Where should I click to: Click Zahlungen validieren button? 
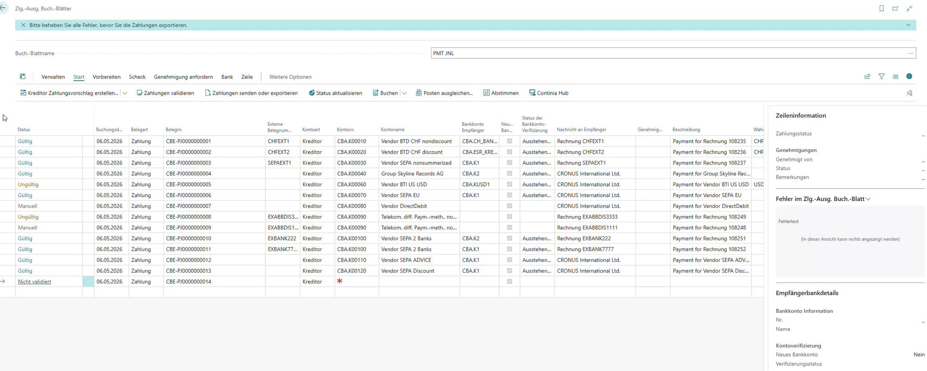point(165,93)
